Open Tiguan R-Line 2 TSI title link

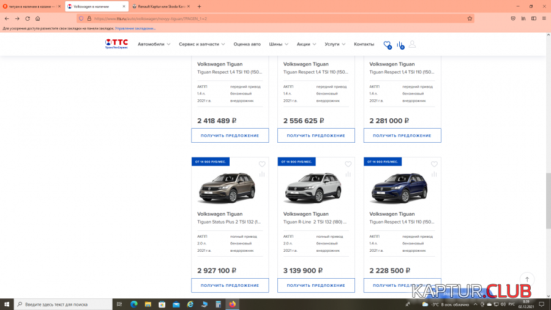coord(315,222)
